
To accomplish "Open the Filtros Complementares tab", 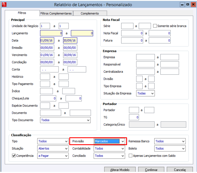I will [x=56, y=13].
